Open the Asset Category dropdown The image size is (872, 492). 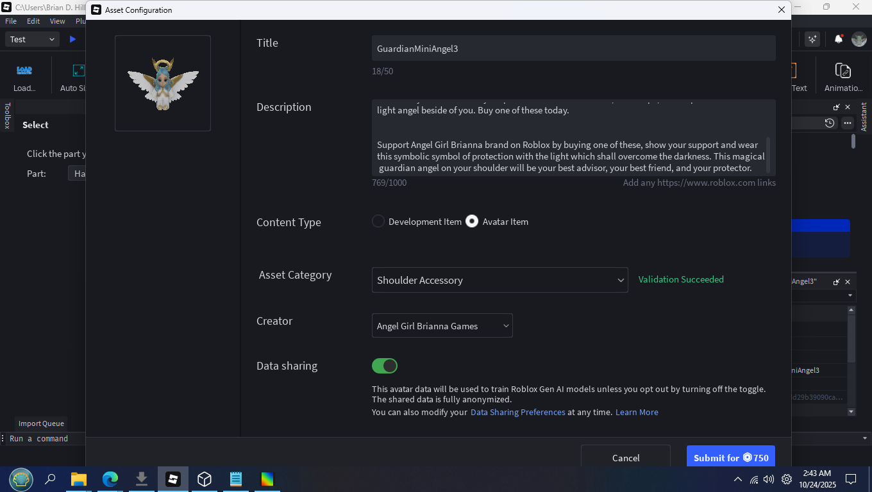pos(499,280)
